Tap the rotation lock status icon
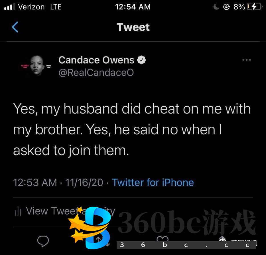The image size is (266, 255). pos(226,7)
